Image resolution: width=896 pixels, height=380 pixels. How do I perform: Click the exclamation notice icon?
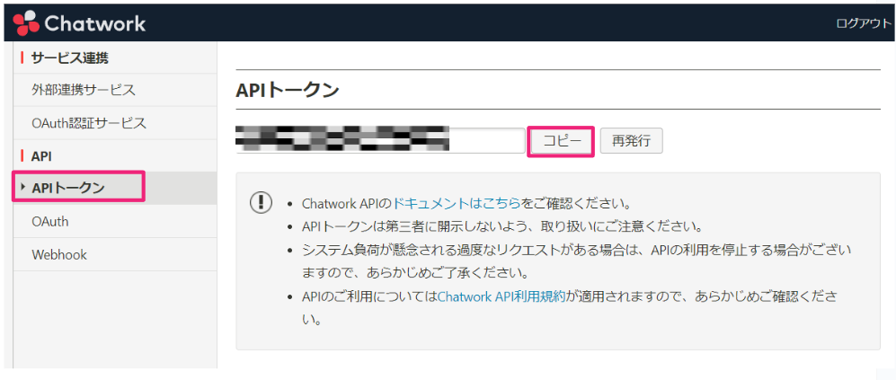tap(262, 202)
